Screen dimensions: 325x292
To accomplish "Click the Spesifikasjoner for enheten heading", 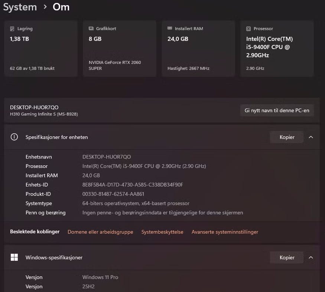I will [56, 137].
